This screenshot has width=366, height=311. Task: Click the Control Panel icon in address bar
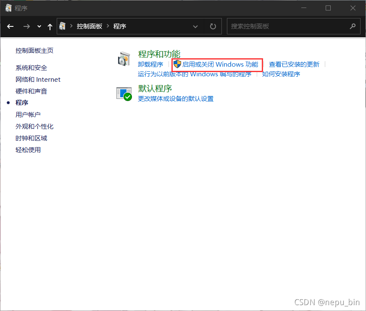62,26
